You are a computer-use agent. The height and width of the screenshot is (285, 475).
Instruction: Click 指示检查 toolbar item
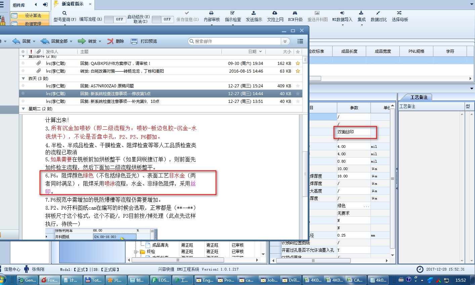(233, 16)
